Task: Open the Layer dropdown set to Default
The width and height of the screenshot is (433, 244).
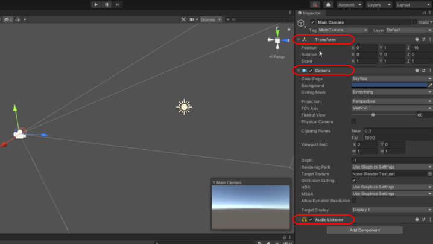Action: click(x=409, y=30)
